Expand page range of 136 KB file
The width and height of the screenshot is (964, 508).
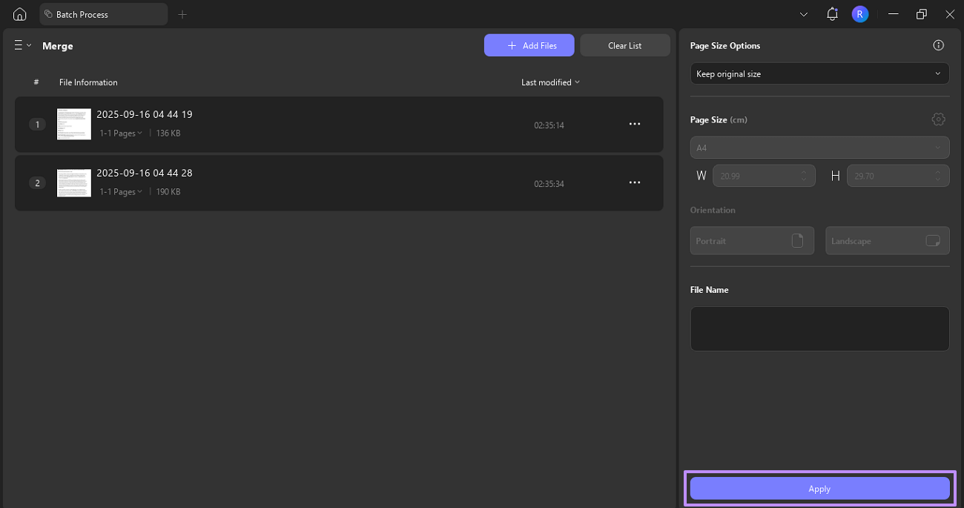click(121, 133)
